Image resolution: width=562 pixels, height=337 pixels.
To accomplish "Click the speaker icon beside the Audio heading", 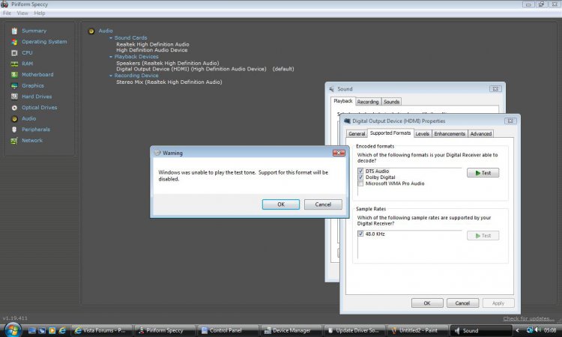I will click(91, 31).
